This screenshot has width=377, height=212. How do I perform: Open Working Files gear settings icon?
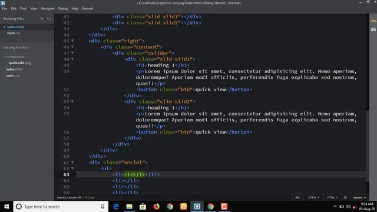click(x=42, y=18)
